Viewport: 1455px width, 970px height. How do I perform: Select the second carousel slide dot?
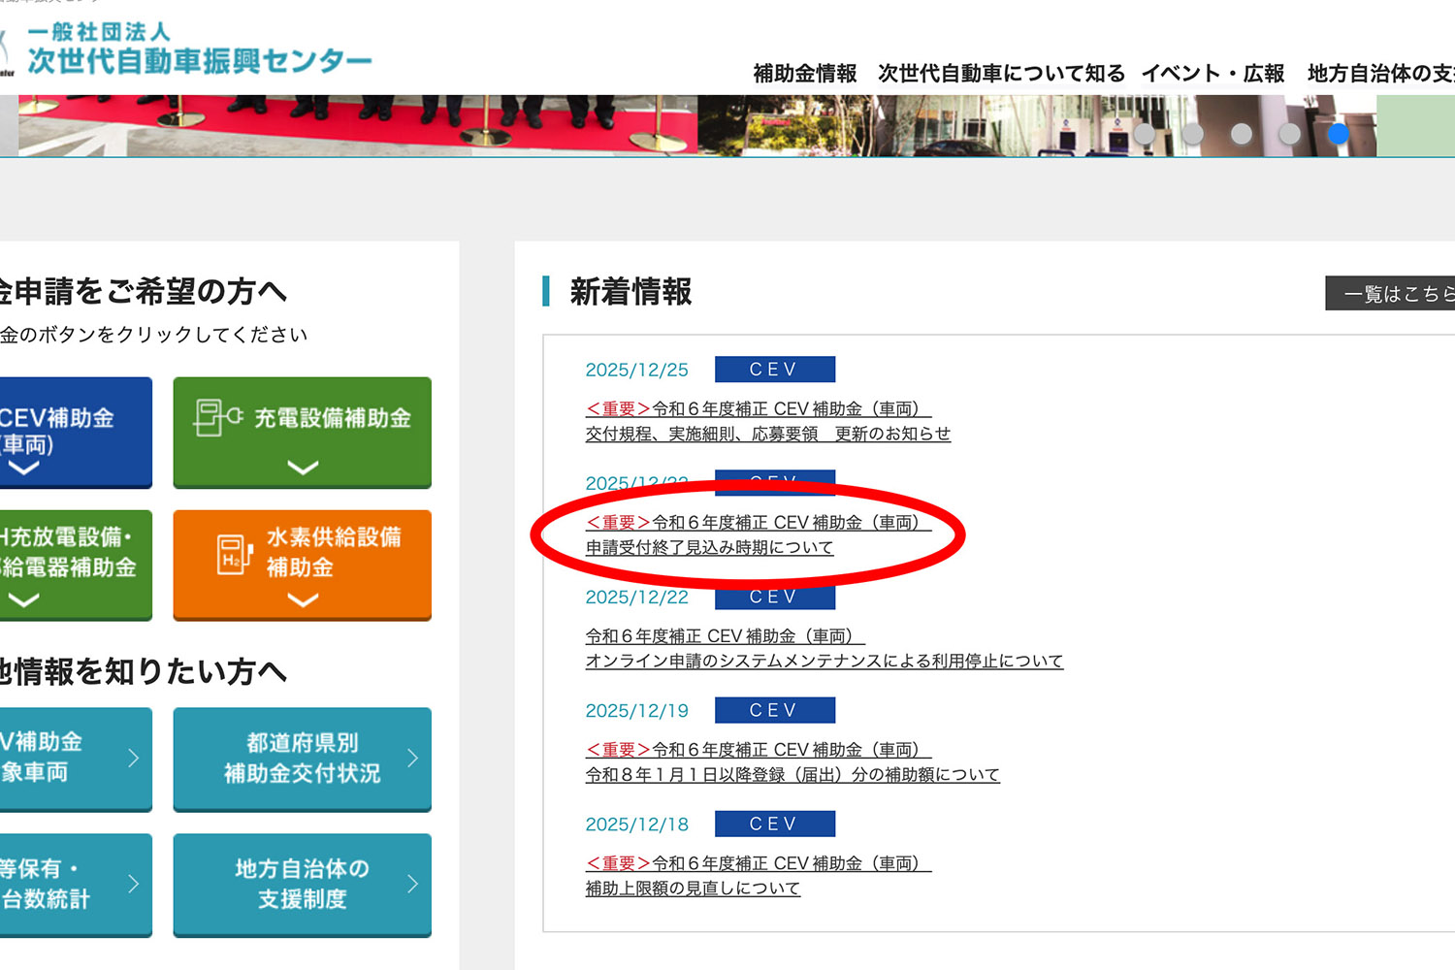click(x=1193, y=134)
